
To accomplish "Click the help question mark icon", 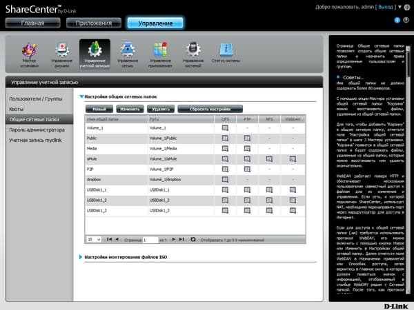I will (406, 20).
